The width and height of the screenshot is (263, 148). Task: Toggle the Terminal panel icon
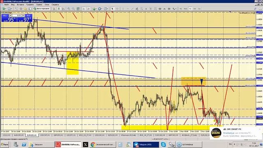[x=30, y=9]
